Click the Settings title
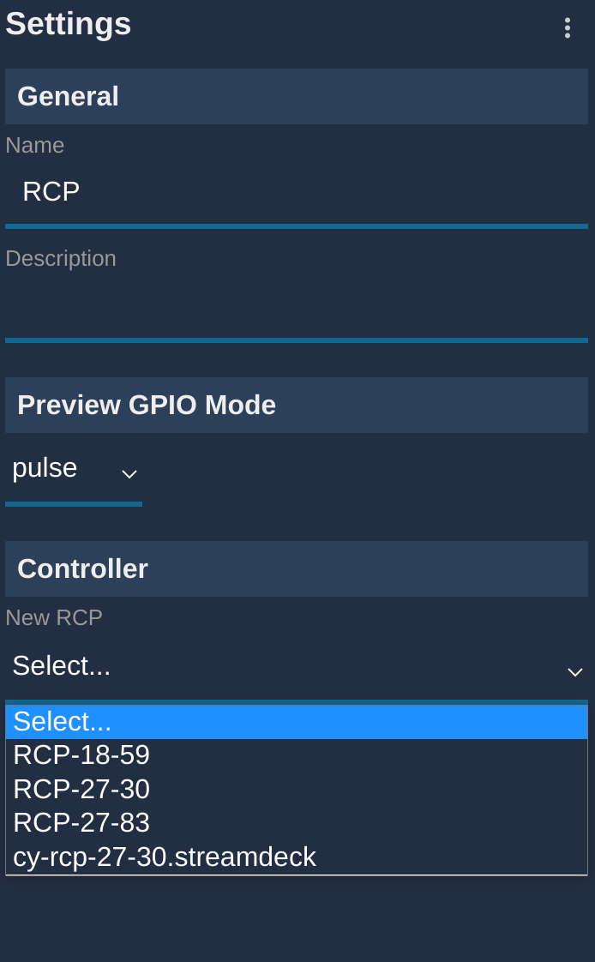 [x=68, y=24]
